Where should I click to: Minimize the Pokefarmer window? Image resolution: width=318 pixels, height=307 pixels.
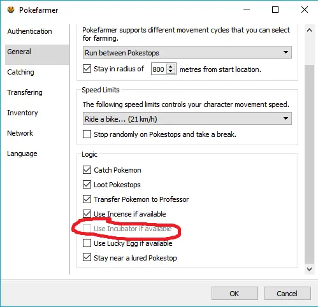point(247,10)
